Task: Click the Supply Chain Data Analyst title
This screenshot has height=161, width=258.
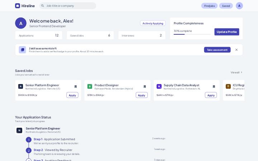Action: (x=181, y=85)
